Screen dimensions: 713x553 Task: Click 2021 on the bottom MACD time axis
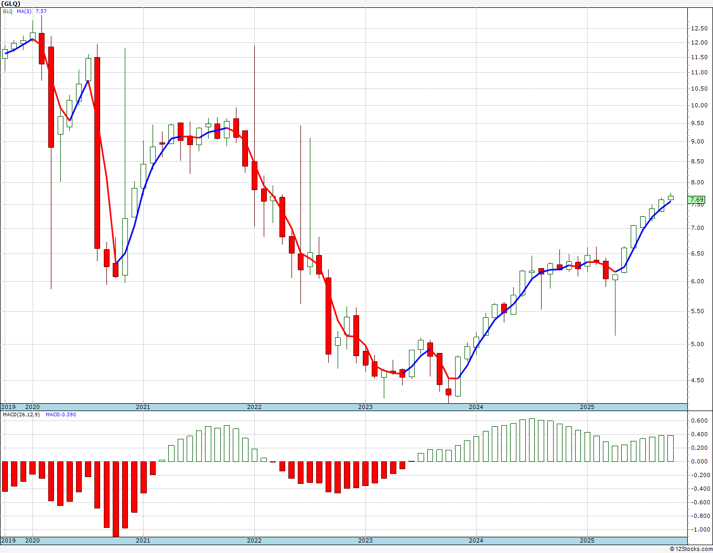[143, 540]
